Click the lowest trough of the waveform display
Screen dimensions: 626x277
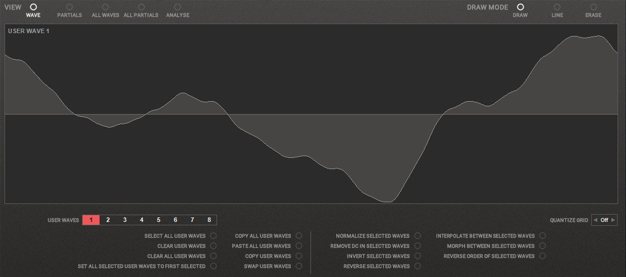(x=387, y=201)
